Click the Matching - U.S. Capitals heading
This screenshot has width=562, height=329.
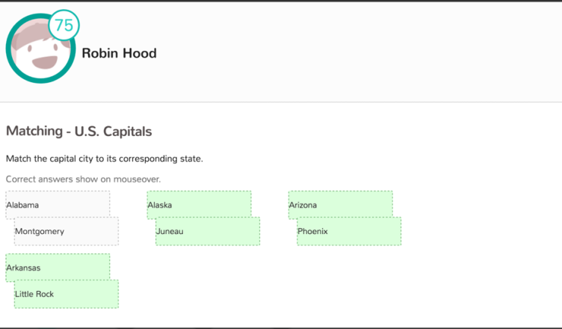(x=79, y=131)
